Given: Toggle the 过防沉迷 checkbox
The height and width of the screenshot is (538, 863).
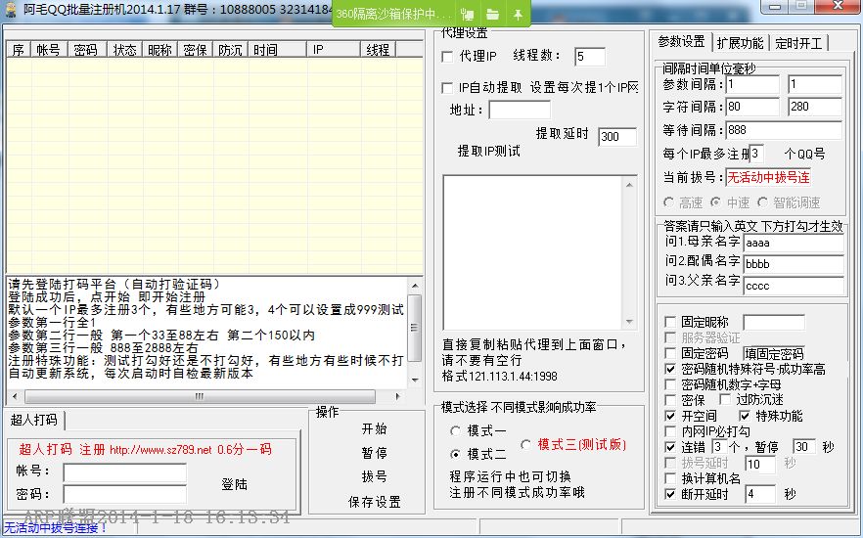Looking at the screenshot, I should point(725,400).
